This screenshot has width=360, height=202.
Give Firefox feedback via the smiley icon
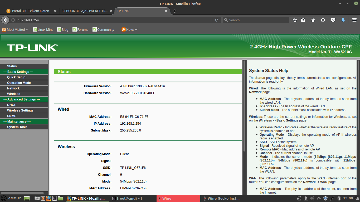(x=323, y=20)
